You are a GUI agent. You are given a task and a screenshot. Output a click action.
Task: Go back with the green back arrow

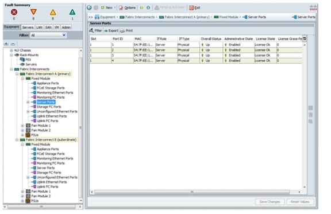click(x=89, y=7)
